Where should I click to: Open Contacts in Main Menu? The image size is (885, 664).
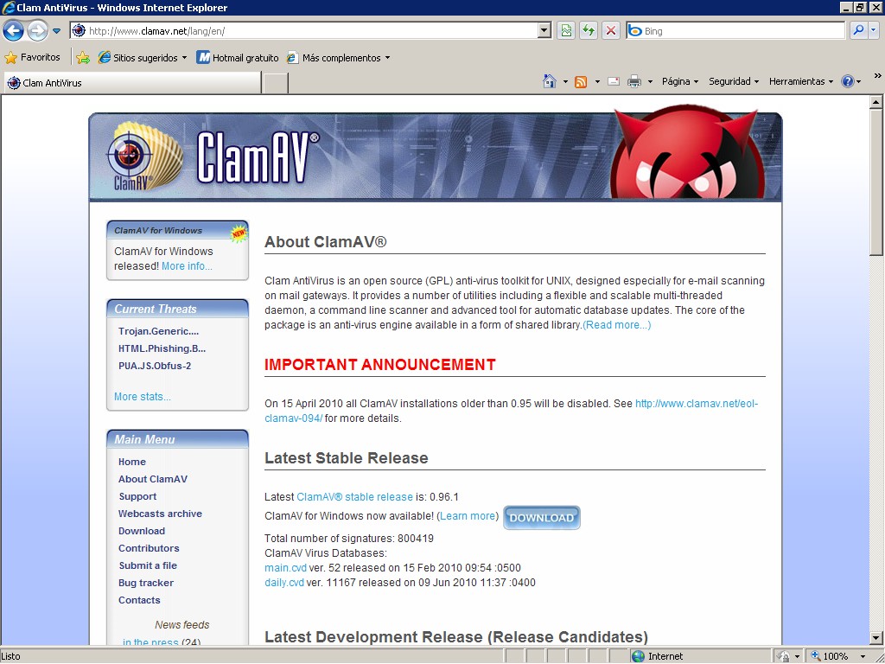(139, 600)
